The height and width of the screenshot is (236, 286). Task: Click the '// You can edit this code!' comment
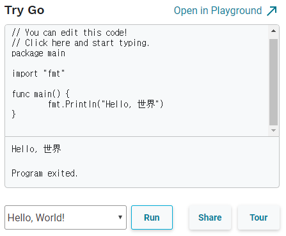tap(70, 33)
